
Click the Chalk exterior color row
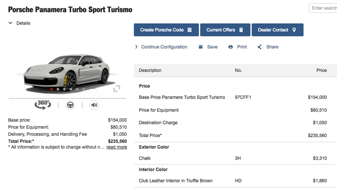pos(235,158)
